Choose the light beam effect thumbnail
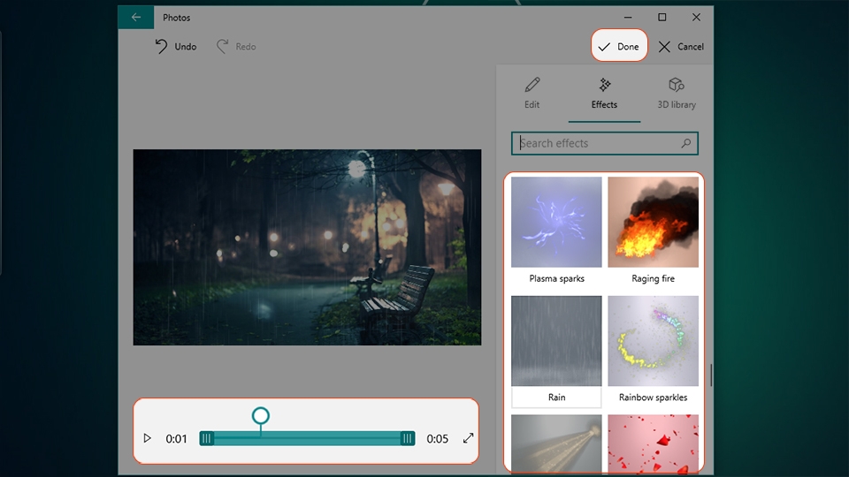Viewport: 849px width, 477px height. click(556, 443)
